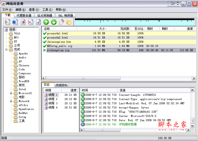Image resolution: width=198 pixels, height=141 pixels.
Task: Open the 文件 menu
Action: pyautogui.click(x=7, y=10)
